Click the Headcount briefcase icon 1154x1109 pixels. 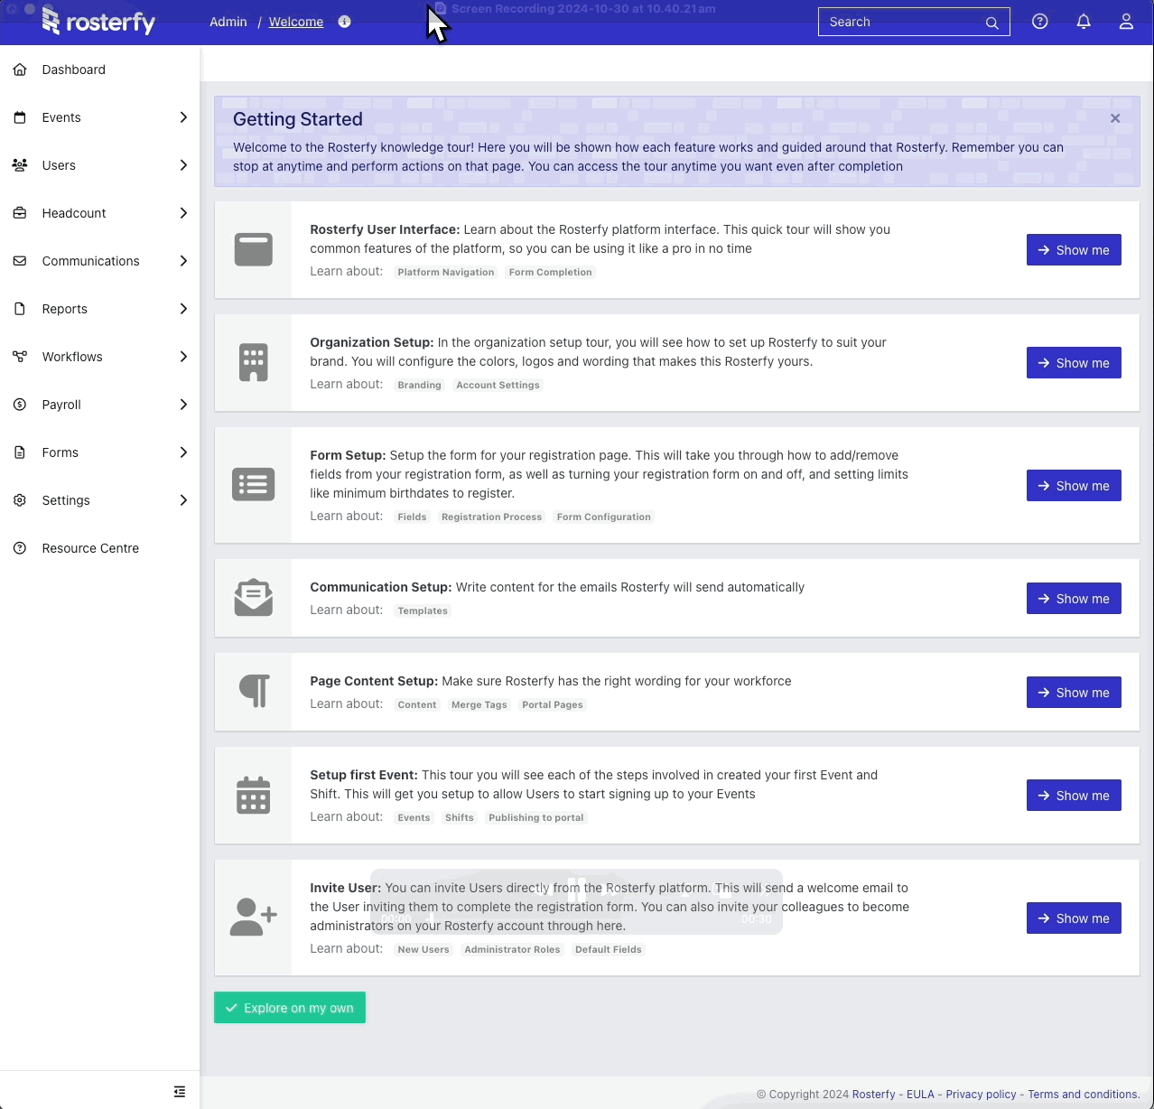tap(20, 213)
